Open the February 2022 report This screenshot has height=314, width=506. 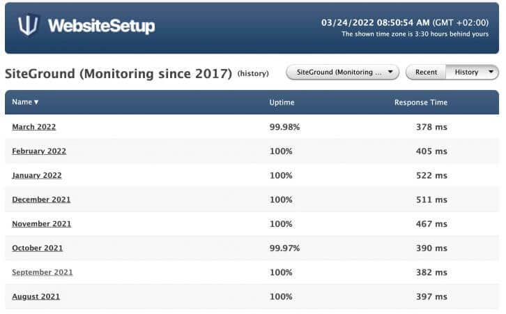point(39,151)
